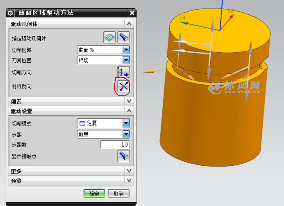Click the 取消 Cancel button
284x206 pixels.
[119, 194]
